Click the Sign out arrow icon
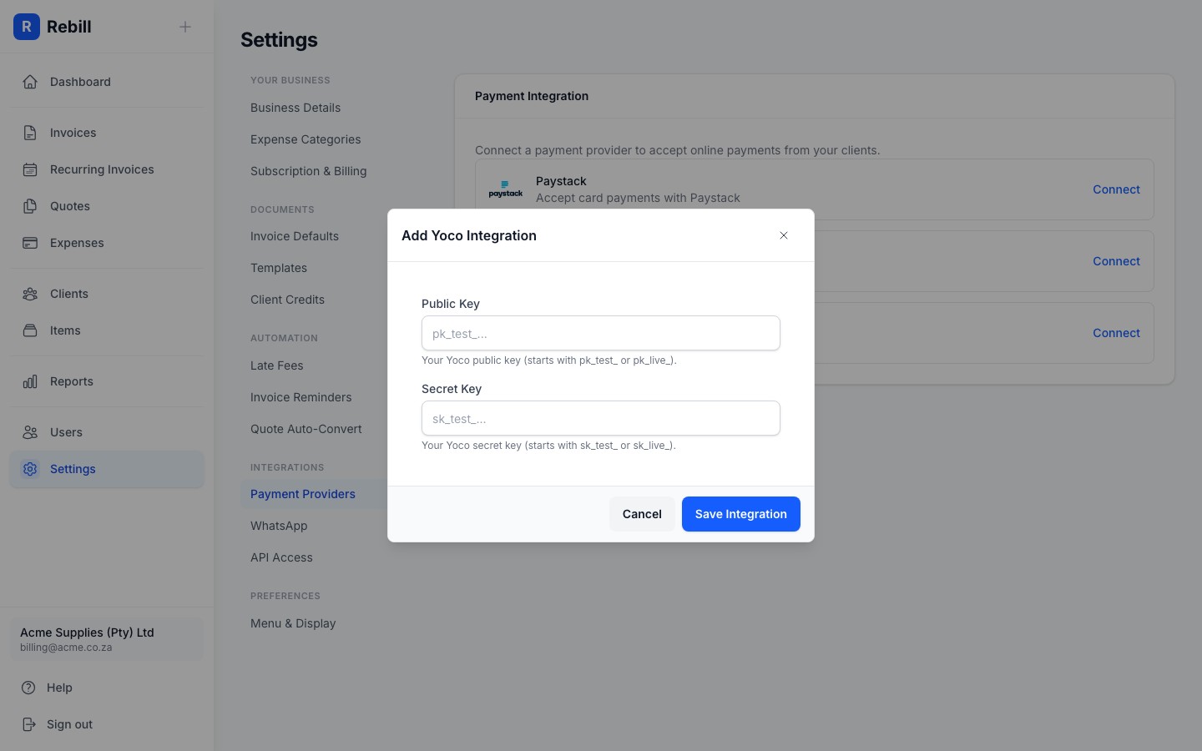 pos(28,724)
